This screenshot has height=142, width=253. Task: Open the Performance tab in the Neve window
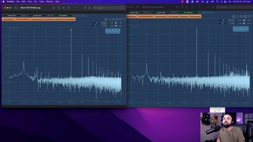70,19
